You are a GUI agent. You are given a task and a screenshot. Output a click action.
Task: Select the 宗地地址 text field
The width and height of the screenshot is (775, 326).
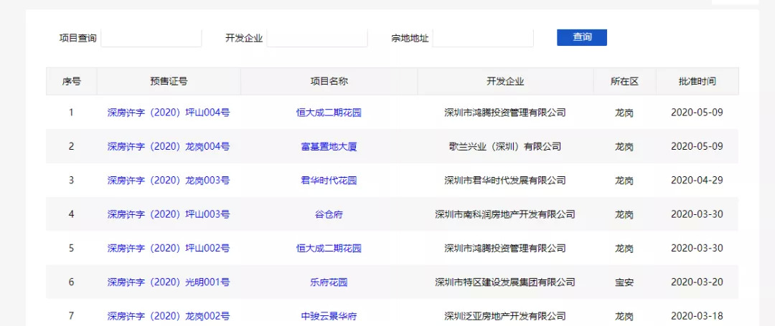[x=483, y=38]
